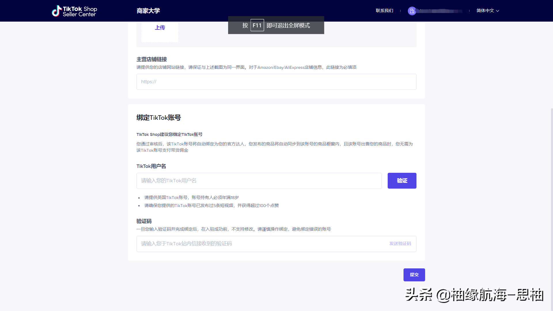Click the 发送验证码 link
The height and width of the screenshot is (311, 553).
[400, 244]
